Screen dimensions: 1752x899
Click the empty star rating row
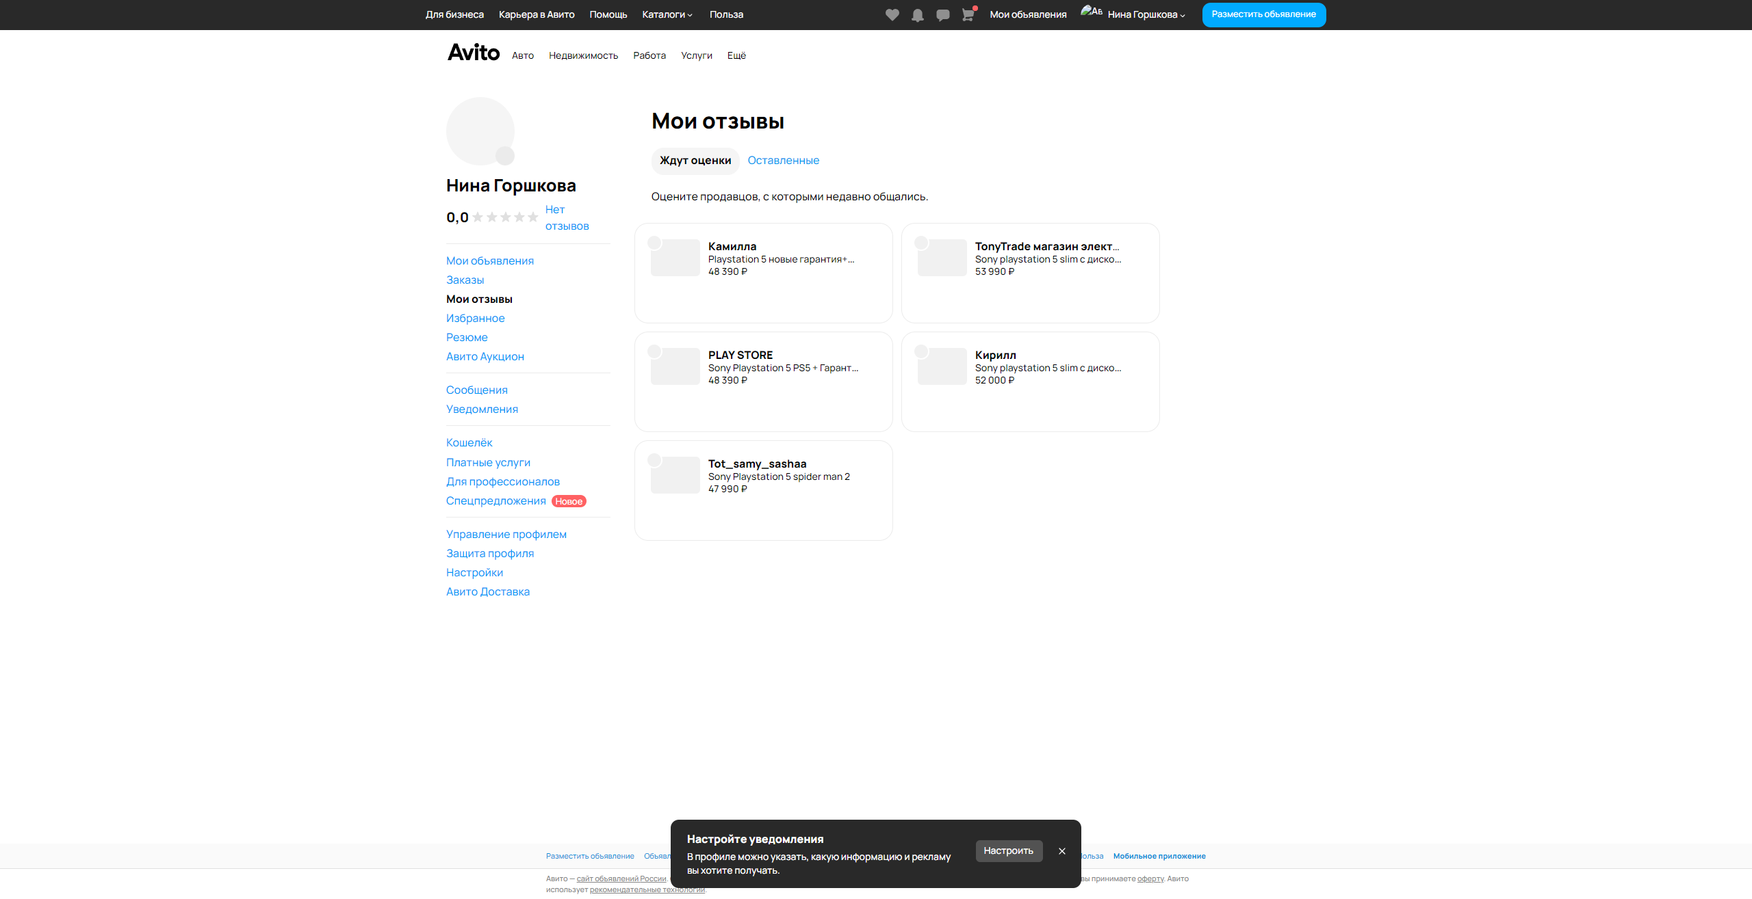(x=505, y=217)
